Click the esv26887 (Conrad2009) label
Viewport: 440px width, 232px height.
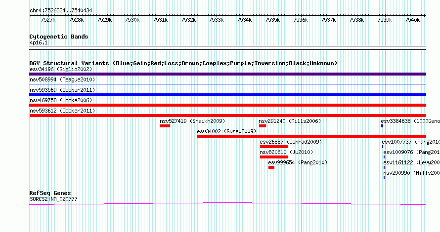[291, 142]
